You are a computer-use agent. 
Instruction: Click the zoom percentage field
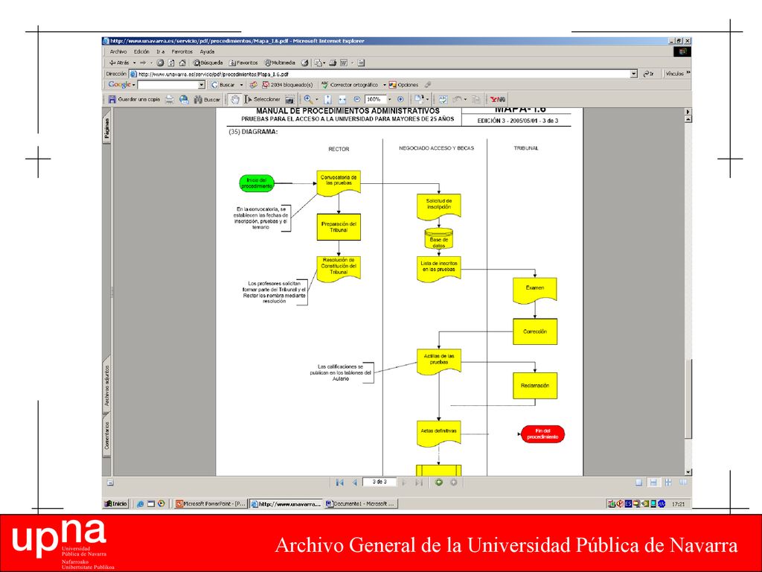pyautogui.click(x=376, y=99)
